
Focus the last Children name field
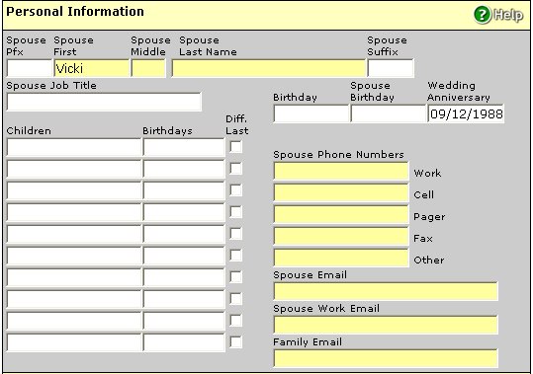click(74, 342)
